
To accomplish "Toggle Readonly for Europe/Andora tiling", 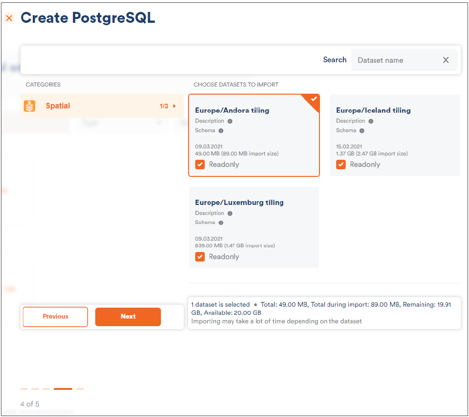I will tap(200, 165).
